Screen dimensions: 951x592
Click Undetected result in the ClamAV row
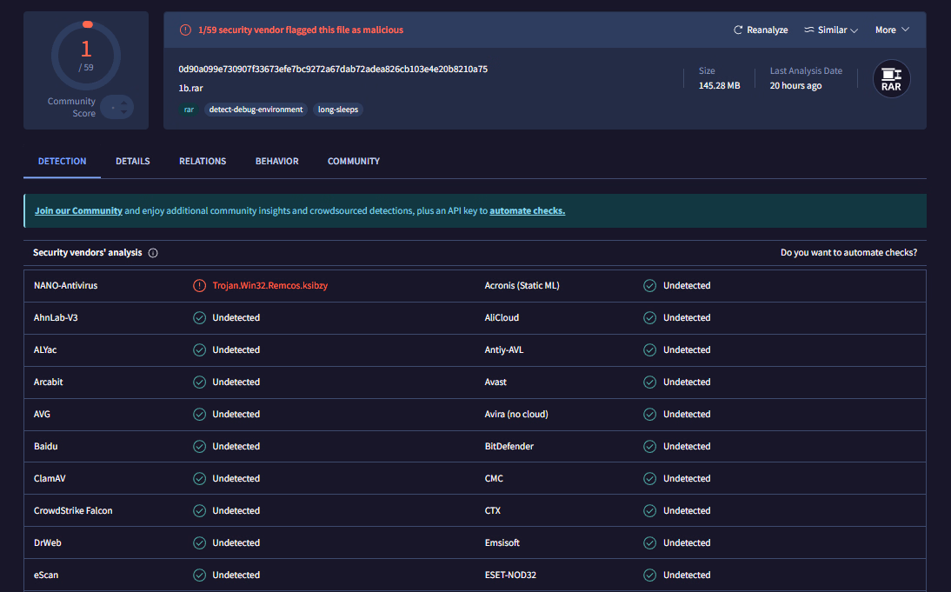pyautogui.click(x=236, y=479)
